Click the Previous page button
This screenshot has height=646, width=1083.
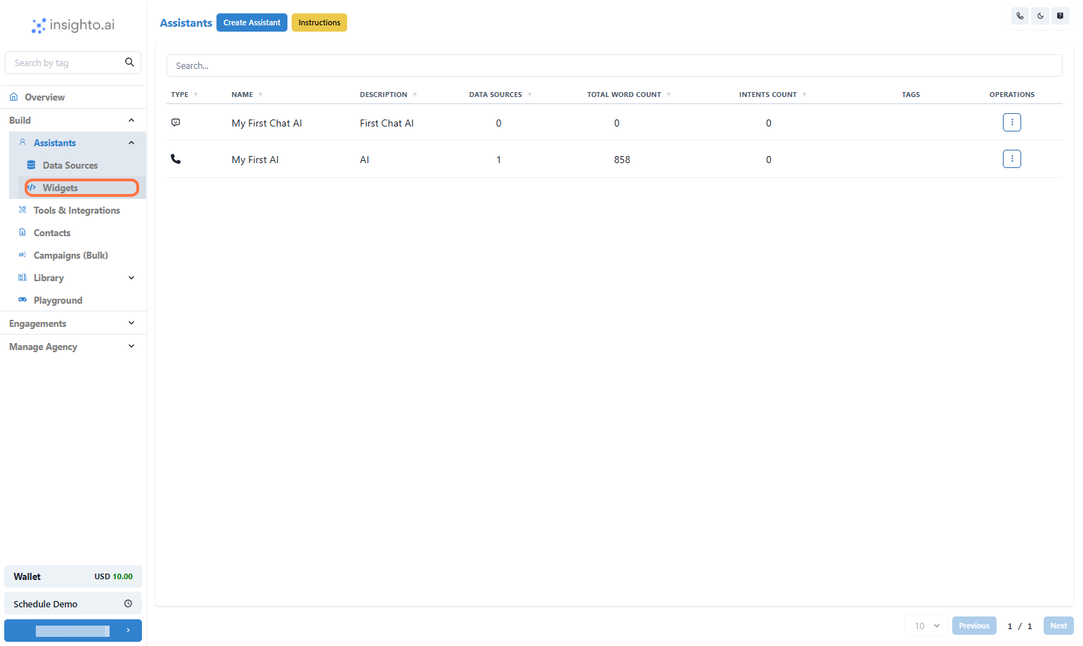974,626
